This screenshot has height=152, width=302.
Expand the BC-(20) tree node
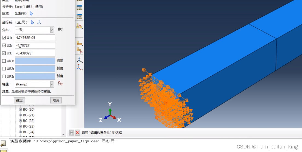(21, 110)
